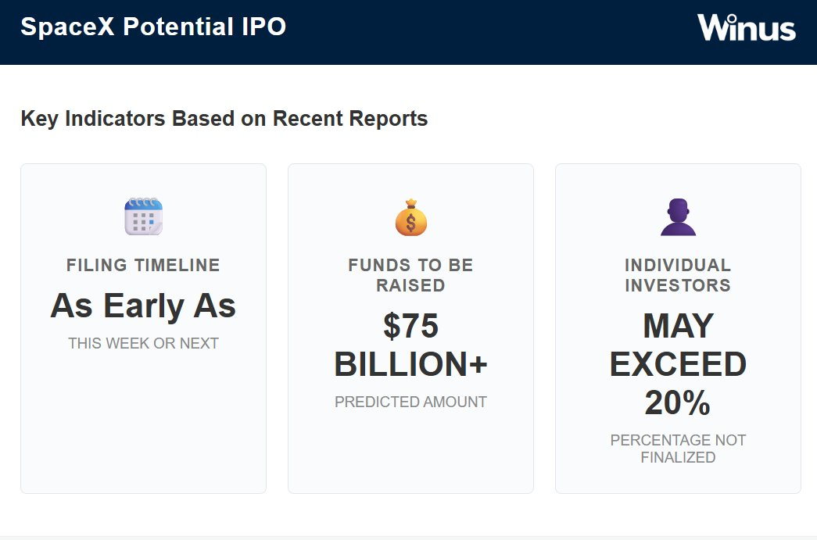This screenshot has height=540, width=817.
Task: Click the As Early As text
Action: coord(143,306)
